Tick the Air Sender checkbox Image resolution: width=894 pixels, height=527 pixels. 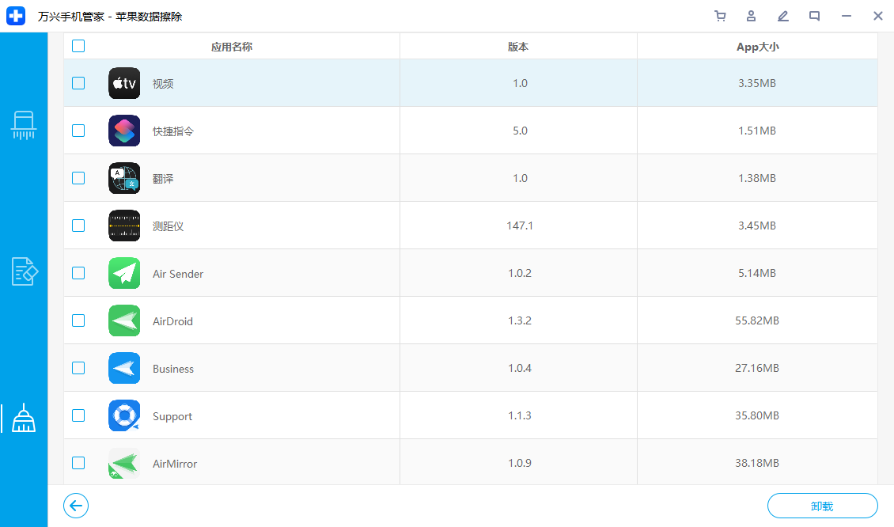pos(78,273)
